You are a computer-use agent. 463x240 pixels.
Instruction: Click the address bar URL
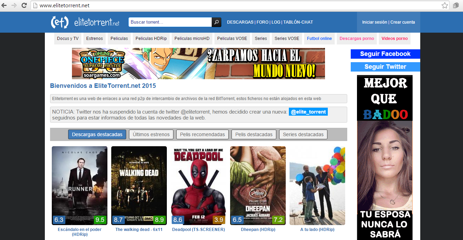pyautogui.click(x=65, y=5)
